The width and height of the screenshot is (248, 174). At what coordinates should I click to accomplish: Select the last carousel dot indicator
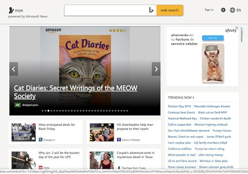tap(127, 111)
